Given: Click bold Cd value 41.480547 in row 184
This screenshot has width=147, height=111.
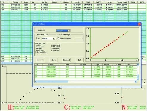Looking at the screenshot, I should 88,10.
